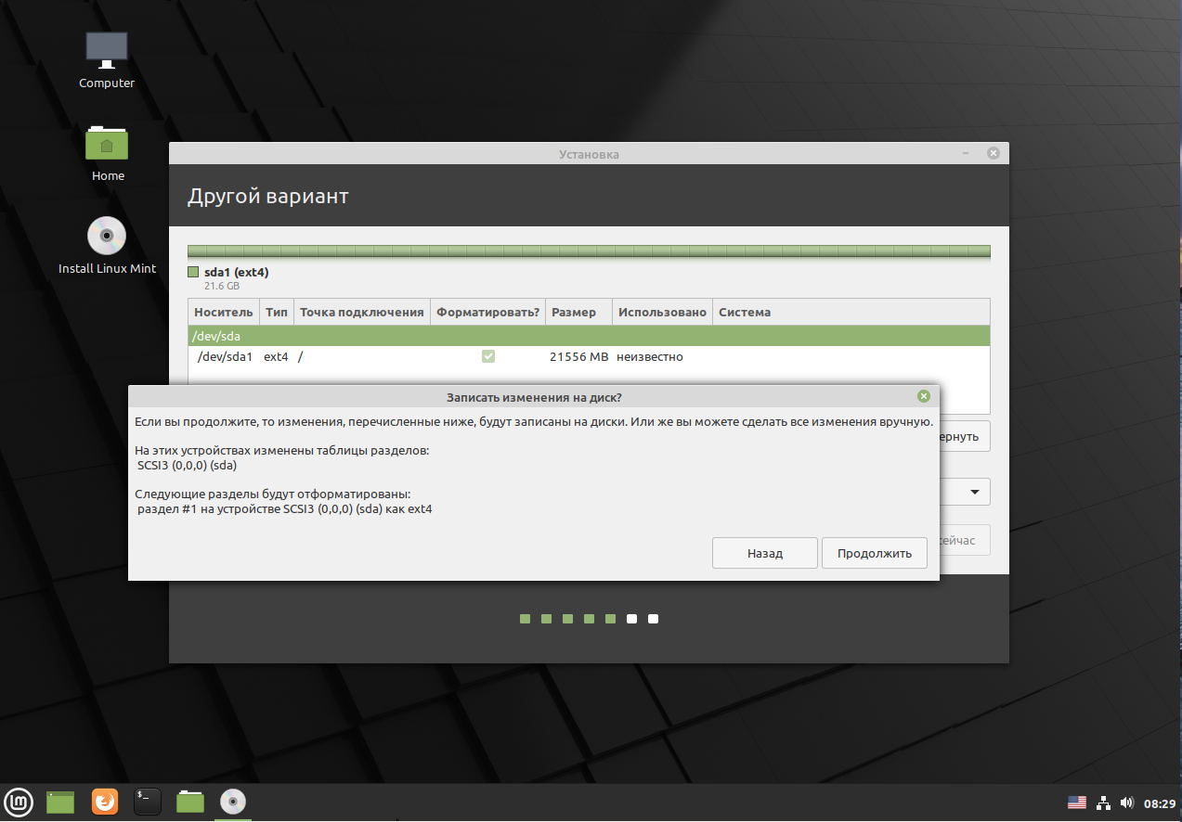Click the green sda1 partition bar
1182x822 pixels.
(x=589, y=251)
